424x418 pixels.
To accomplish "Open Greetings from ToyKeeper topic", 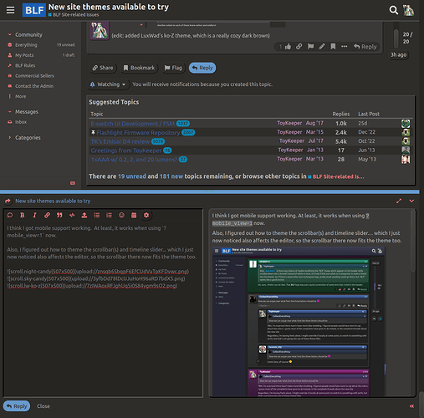I will (x=126, y=150).
